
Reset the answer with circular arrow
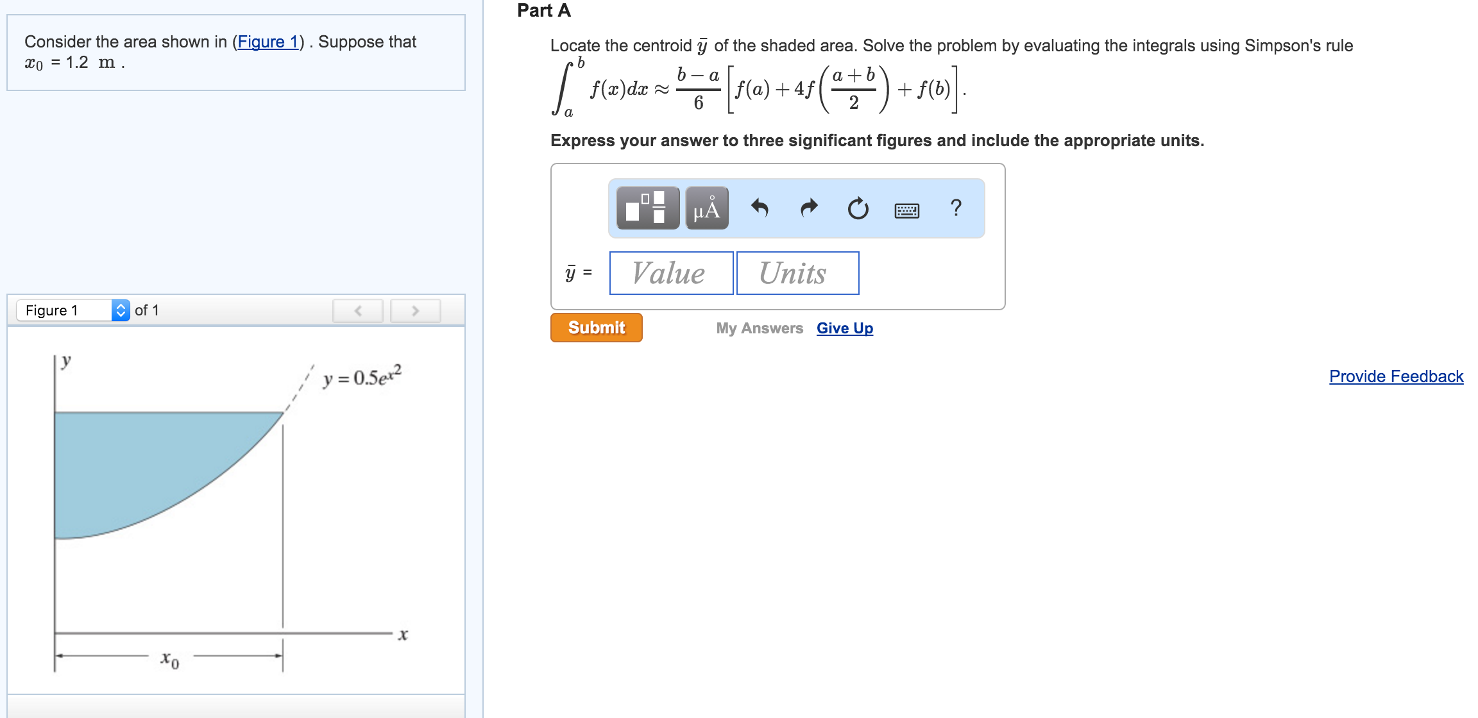click(858, 208)
